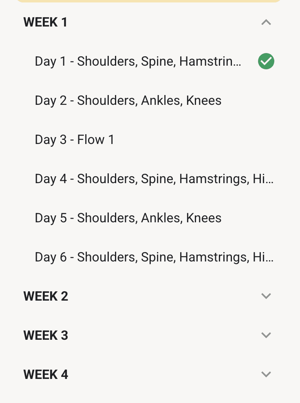Viewport: 300px width, 403px height.
Task: Click the green completed checkmark on Day 1
Action: tap(266, 62)
